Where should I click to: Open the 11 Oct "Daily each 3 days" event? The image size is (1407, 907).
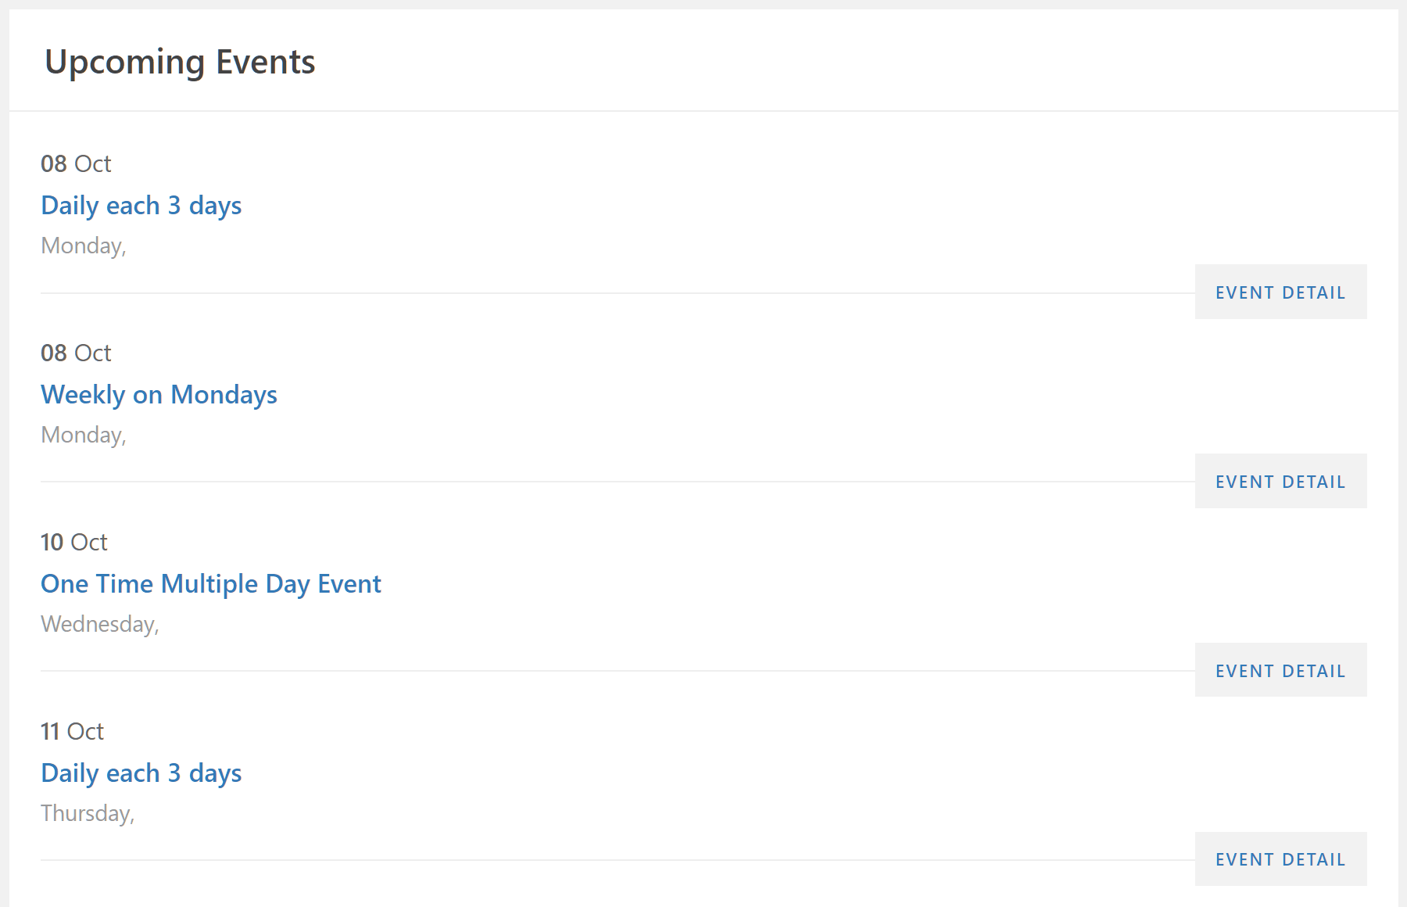[x=141, y=773]
